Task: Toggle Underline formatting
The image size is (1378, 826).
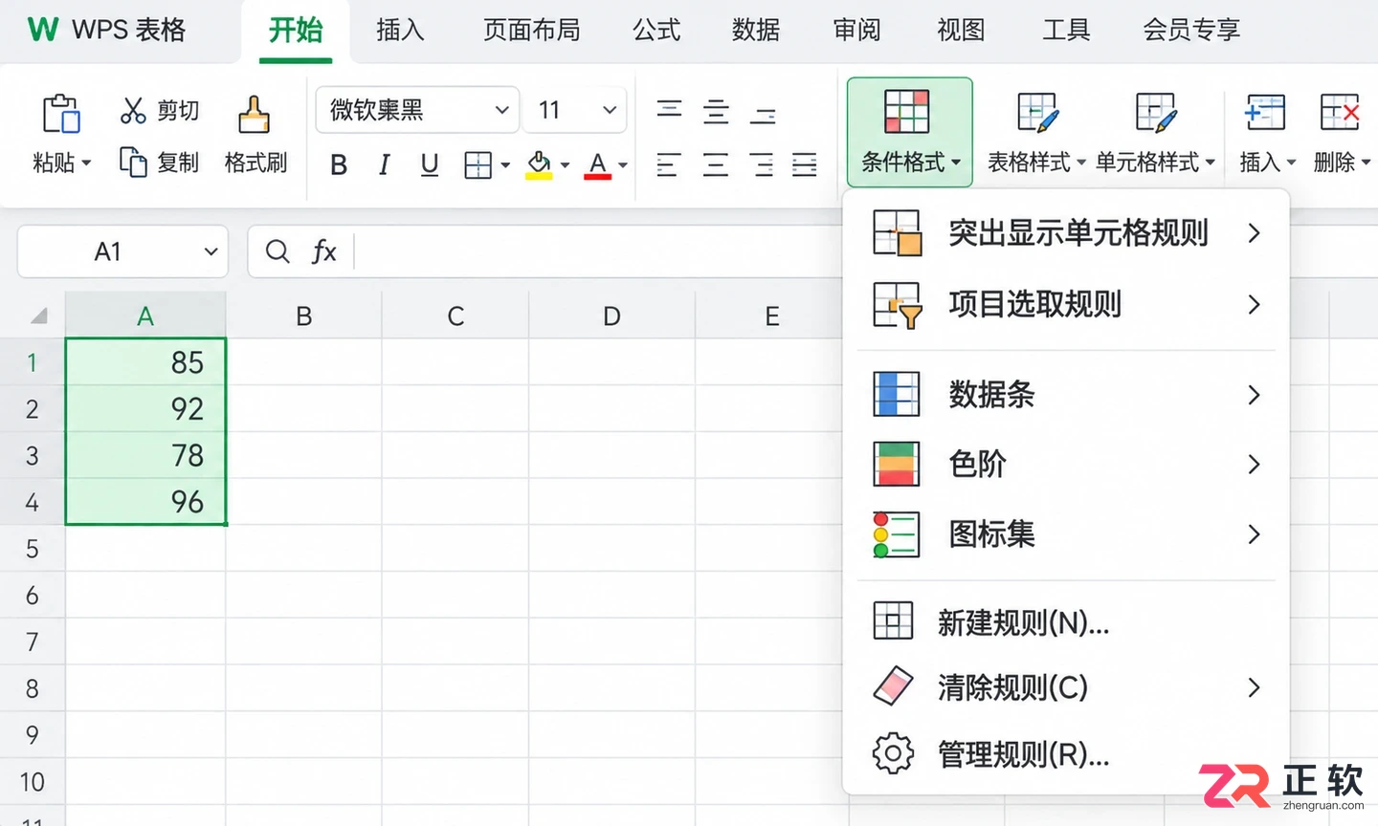Action: tap(430, 165)
